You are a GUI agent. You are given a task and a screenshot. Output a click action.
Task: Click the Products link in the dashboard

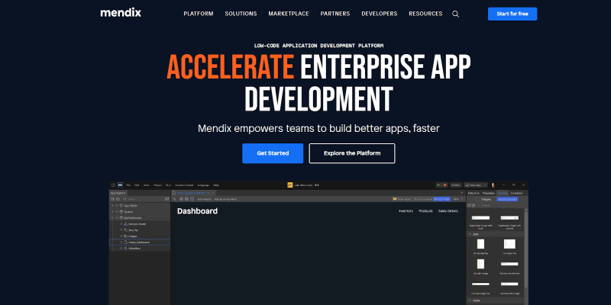point(425,211)
